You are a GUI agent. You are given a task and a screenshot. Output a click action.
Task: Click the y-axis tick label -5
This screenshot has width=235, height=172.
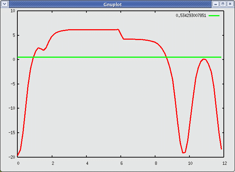(x=13, y=84)
